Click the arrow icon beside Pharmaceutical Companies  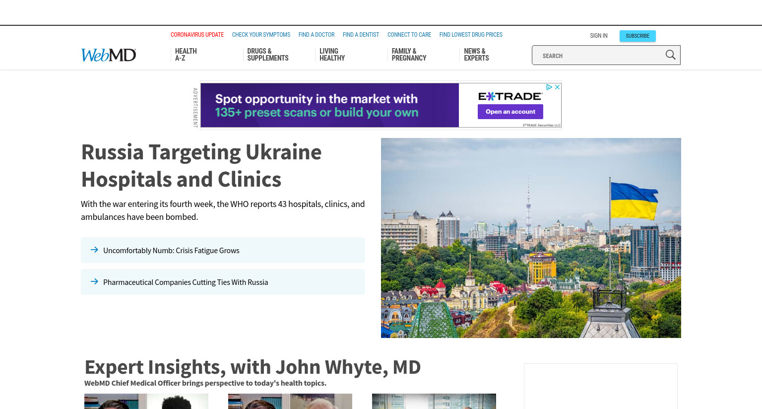[x=94, y=281]
